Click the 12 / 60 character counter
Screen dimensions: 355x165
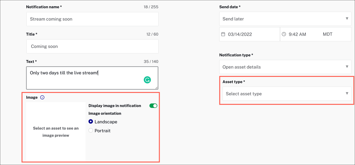(152, 34)
